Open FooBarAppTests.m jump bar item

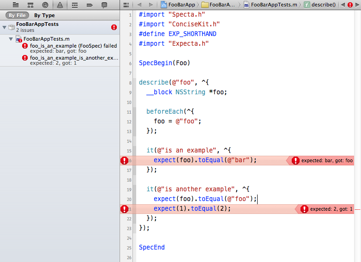[x=271, y=5]
